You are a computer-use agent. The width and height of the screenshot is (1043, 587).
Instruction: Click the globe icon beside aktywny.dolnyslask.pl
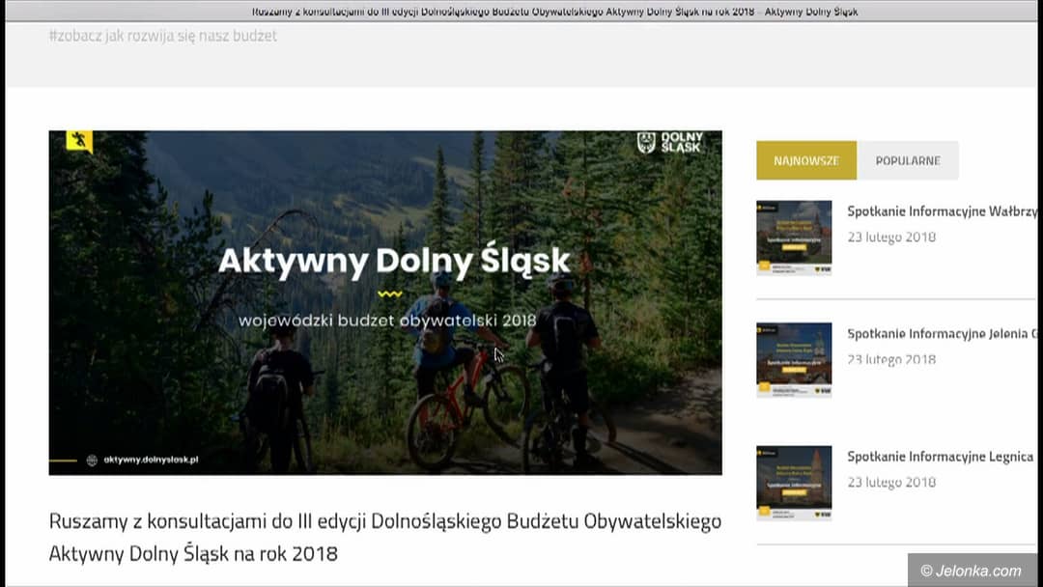[92, 461]
